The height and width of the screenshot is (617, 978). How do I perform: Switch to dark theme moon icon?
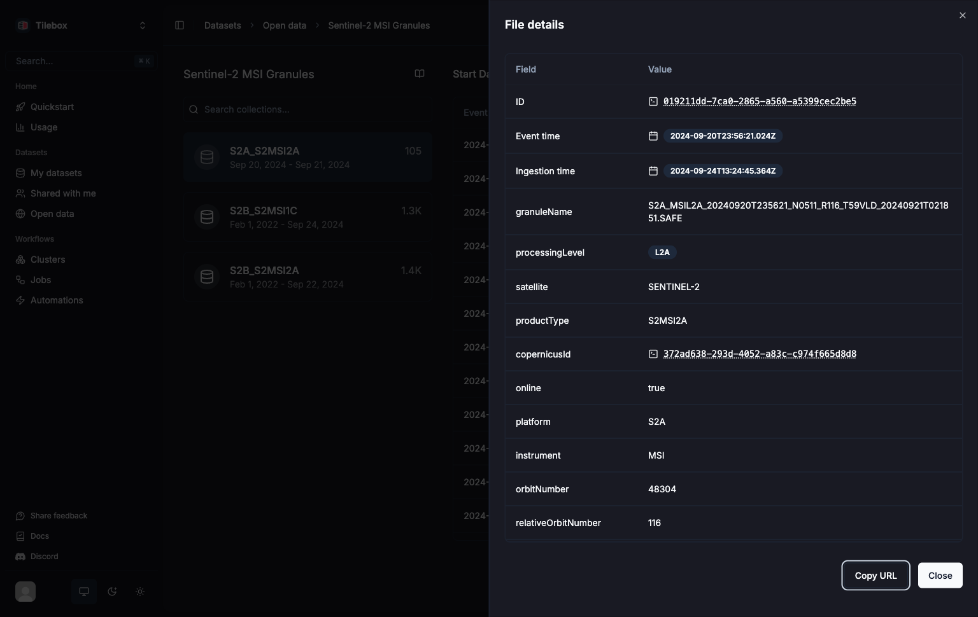pos(112,592)
